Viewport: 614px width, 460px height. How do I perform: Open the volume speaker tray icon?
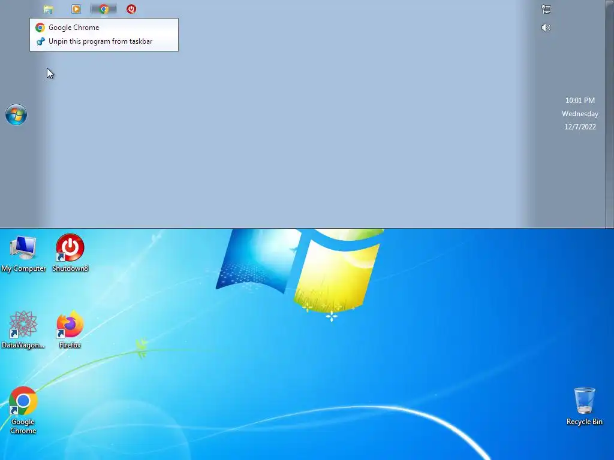point(546,28)
